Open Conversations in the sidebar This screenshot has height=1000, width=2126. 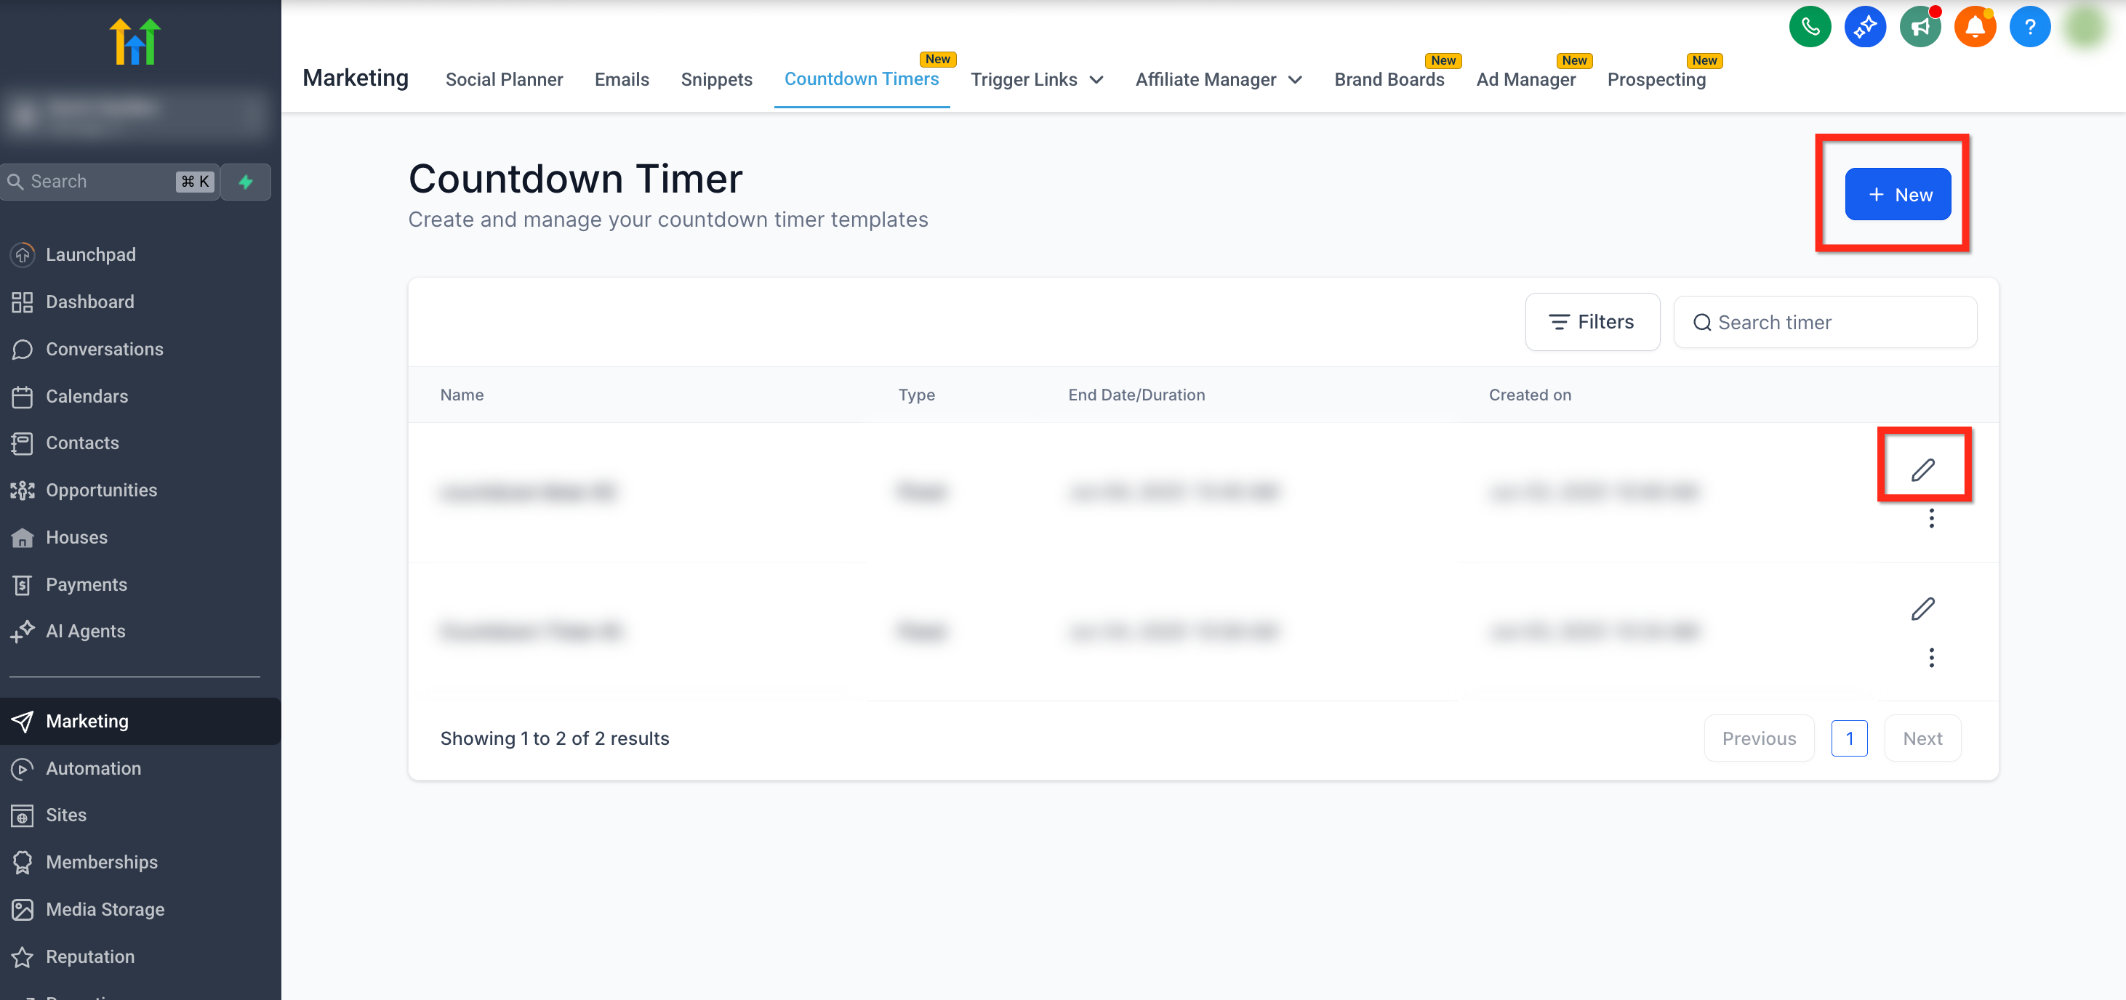(104, 349)
